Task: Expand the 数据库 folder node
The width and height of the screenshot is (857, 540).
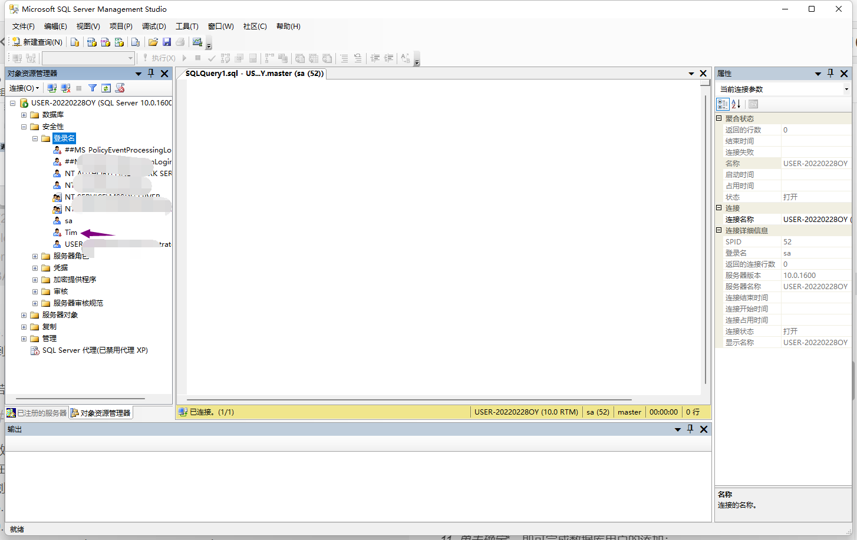Action: coord(24,115)
